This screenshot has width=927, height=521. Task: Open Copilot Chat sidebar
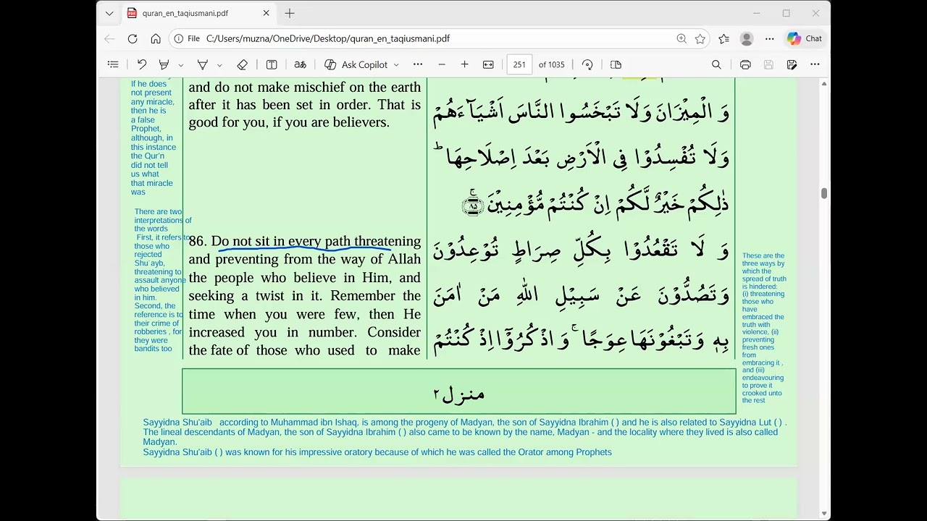pyautogui.click(x=805, y=38)
